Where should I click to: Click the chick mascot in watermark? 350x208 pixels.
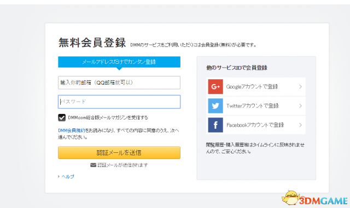(x=291, y=198)
